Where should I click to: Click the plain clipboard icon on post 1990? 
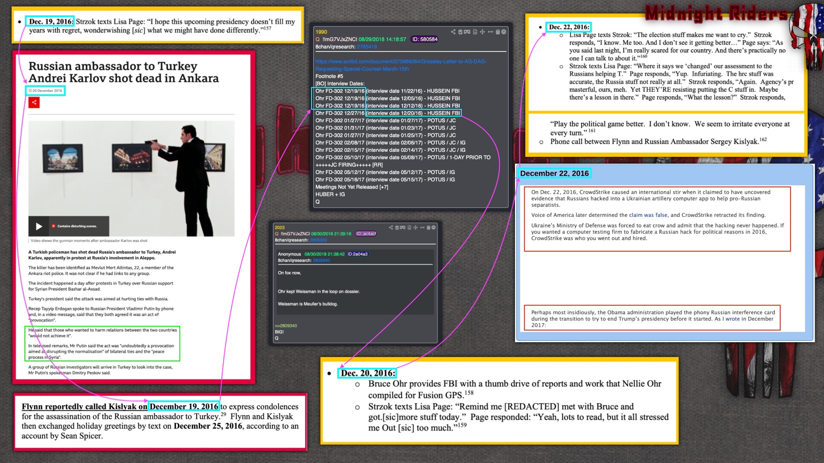pos(498,32)
